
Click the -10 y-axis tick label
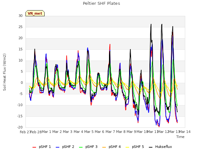[20, 105]
